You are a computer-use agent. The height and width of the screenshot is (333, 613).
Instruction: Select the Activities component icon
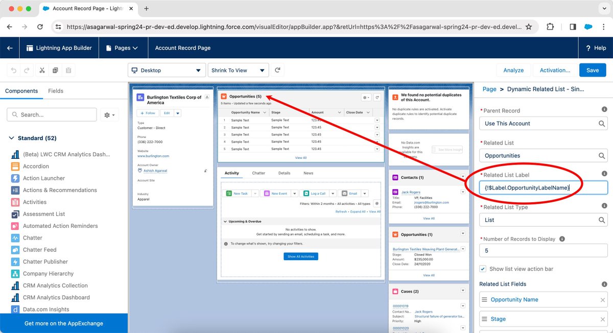[15, 202]
